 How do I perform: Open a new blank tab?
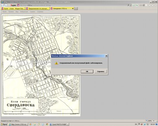[76, 8]
